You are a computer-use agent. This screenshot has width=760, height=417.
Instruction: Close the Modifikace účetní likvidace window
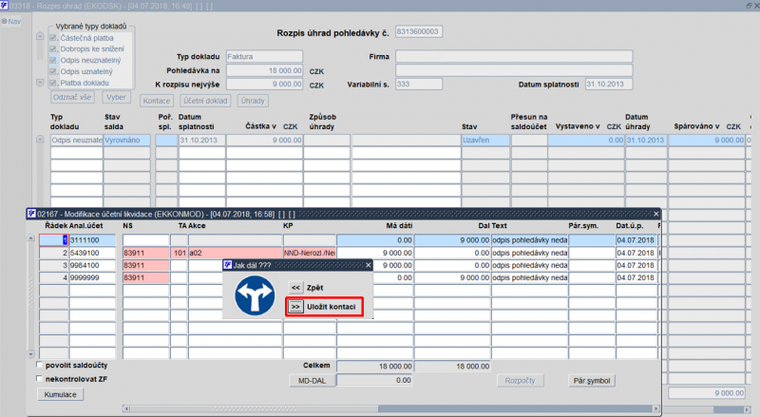(655, 215)
